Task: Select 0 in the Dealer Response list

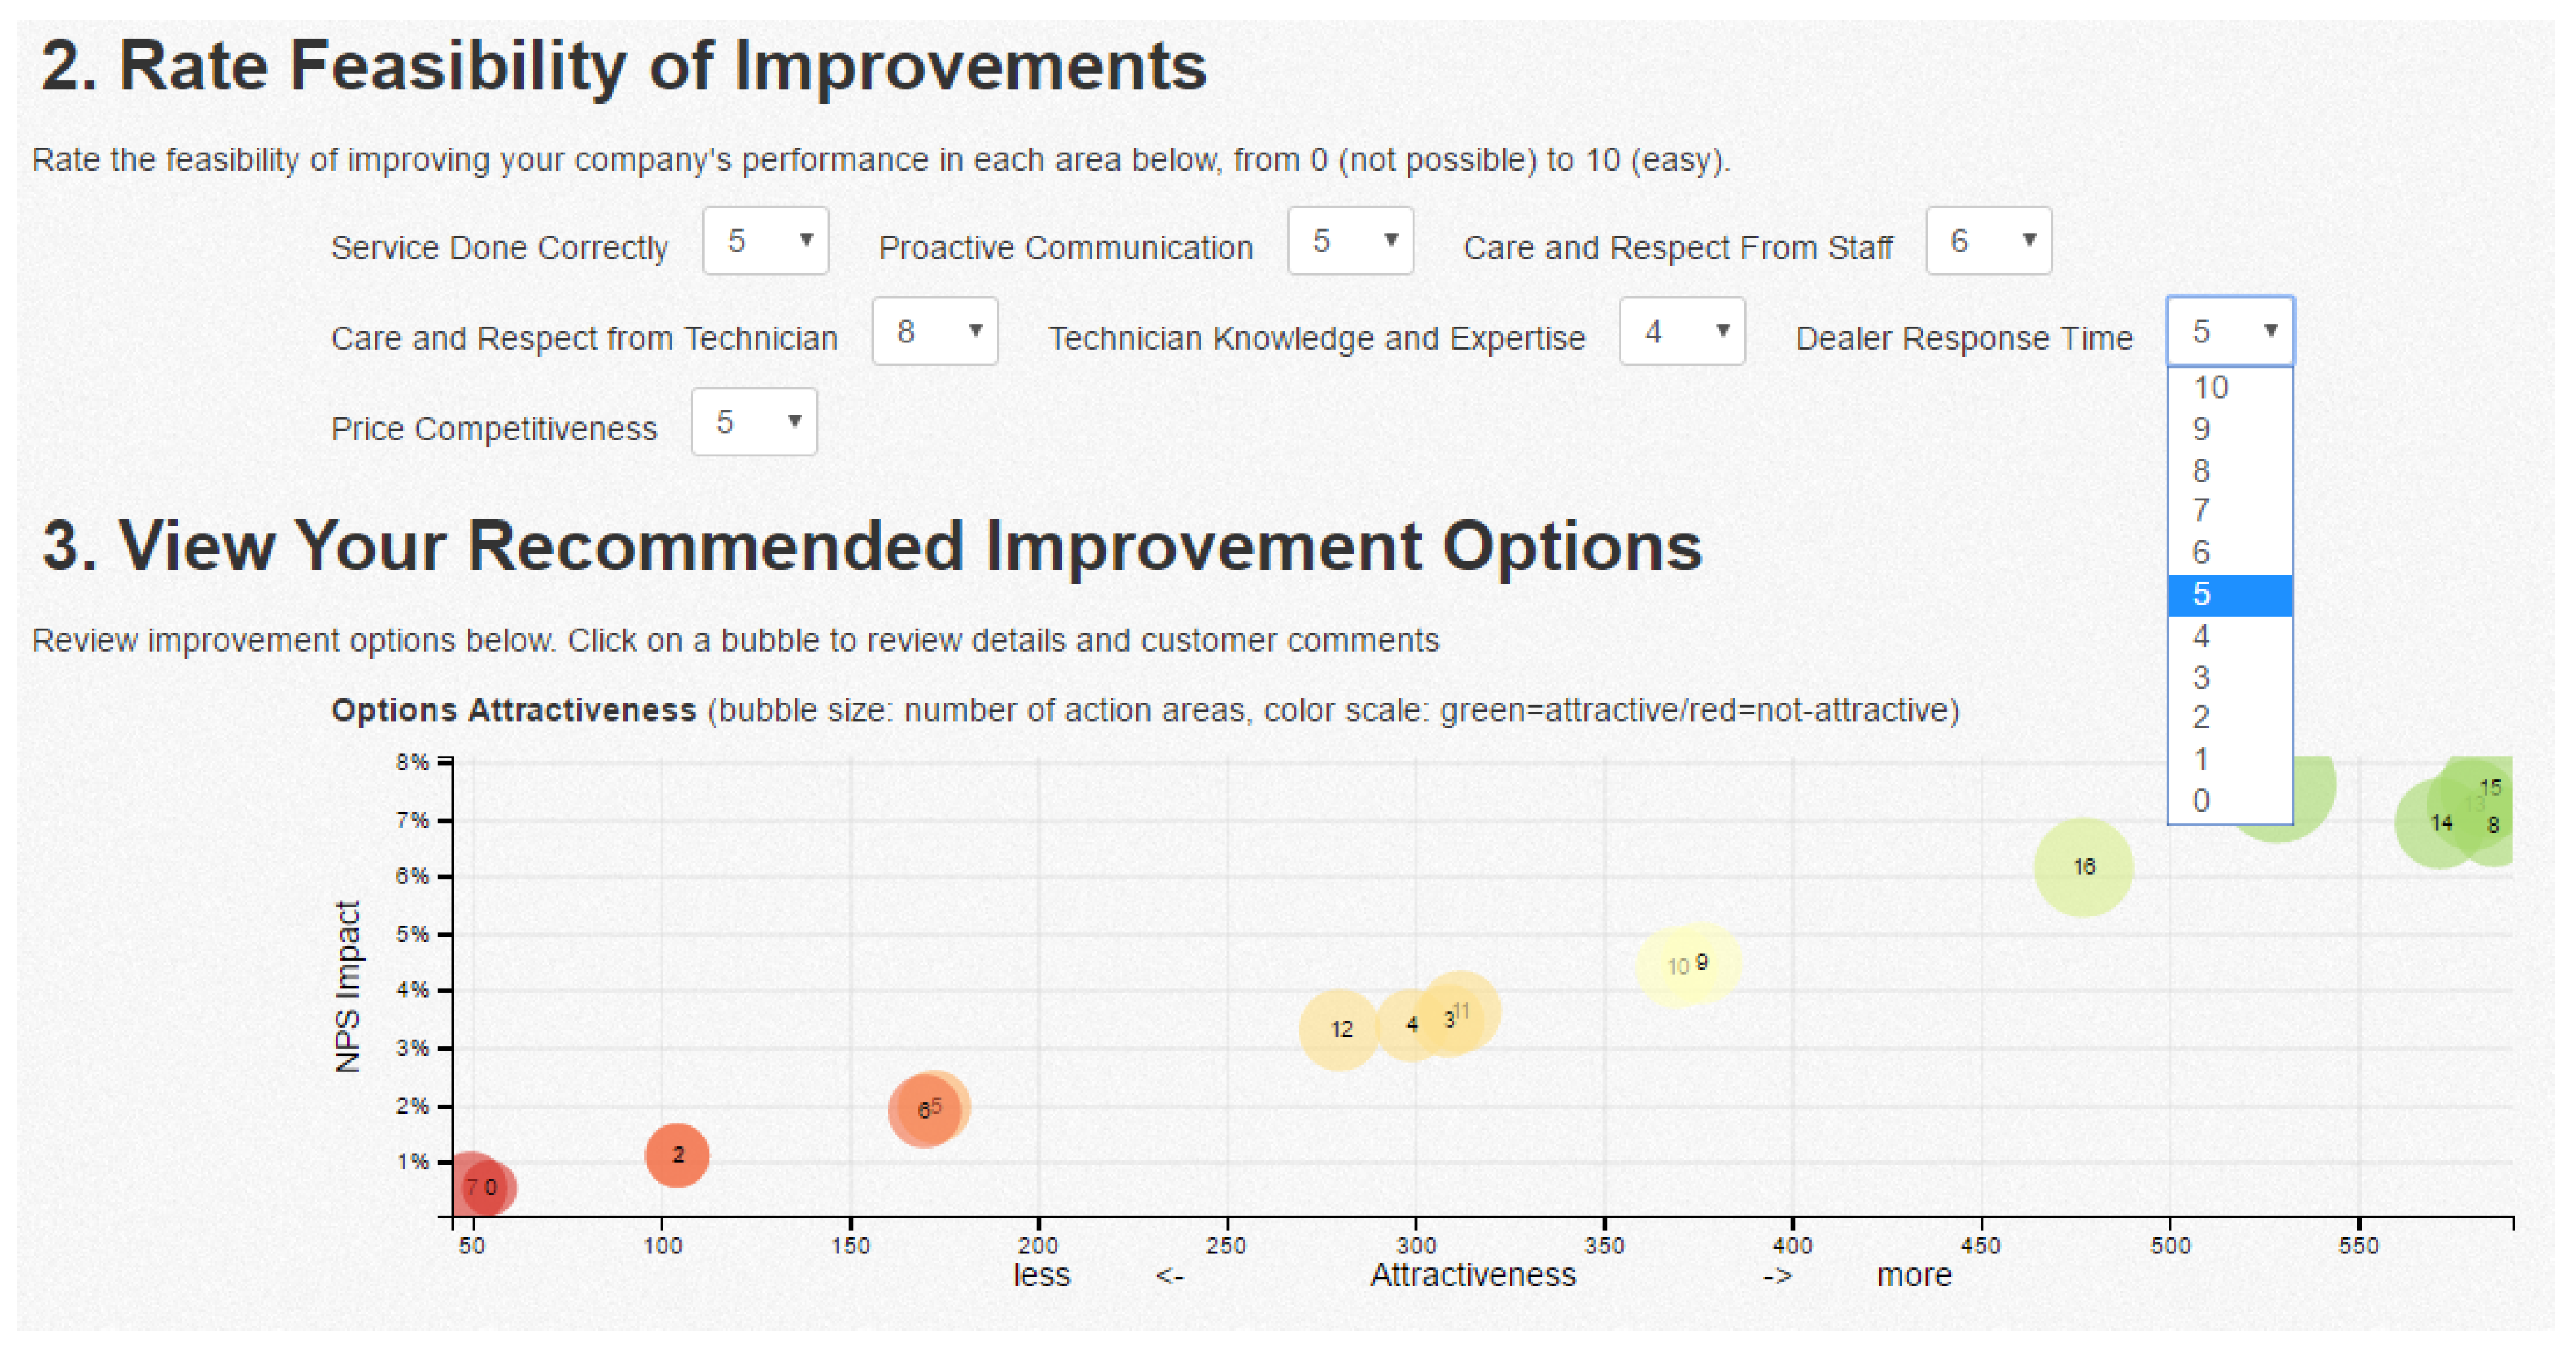Action: coord(2228,801)
